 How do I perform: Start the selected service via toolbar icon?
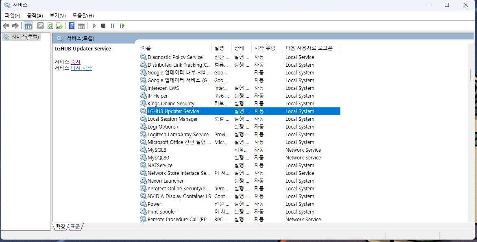[x=94, y=25]
